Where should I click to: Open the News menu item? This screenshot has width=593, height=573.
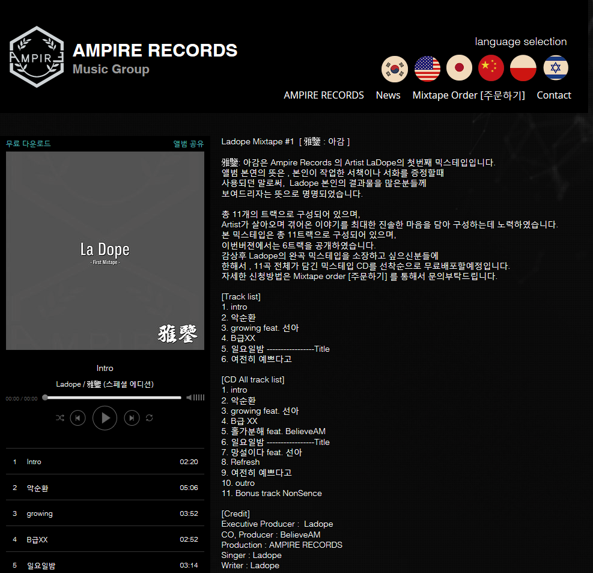388,95
